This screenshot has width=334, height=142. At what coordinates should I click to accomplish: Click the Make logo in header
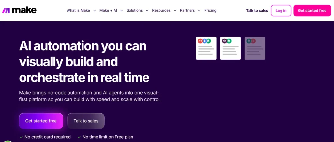click(x=19, y=10)
